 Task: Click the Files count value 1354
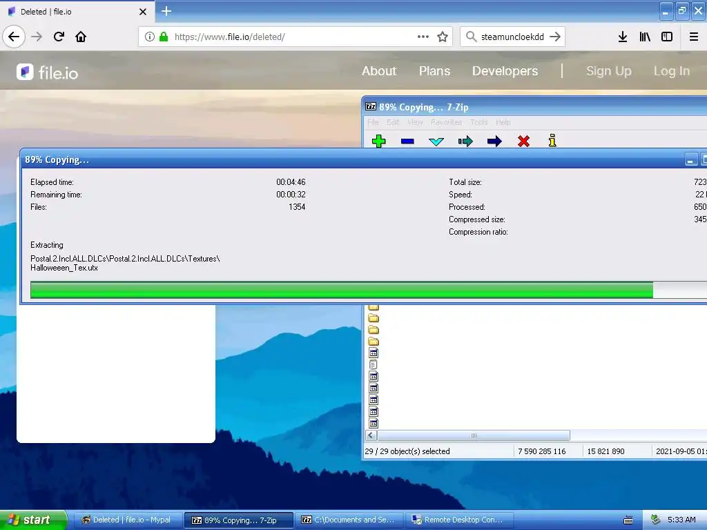tap(297, 207)
